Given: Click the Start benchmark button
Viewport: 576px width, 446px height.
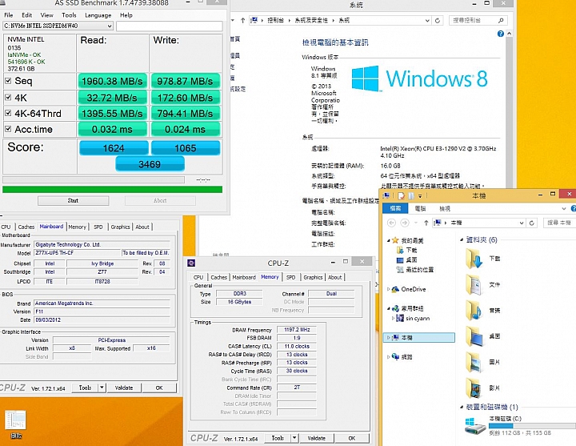Looking at the screenshot, I should pos(73,200).
